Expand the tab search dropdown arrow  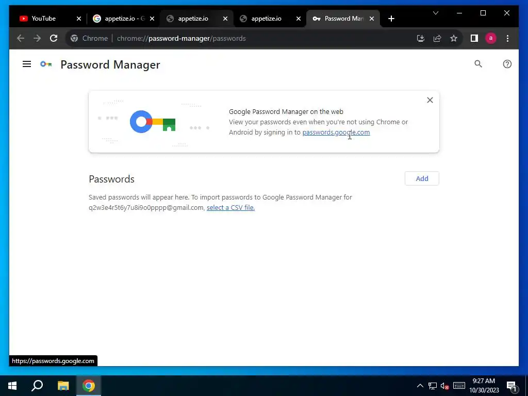click(435, 13)
